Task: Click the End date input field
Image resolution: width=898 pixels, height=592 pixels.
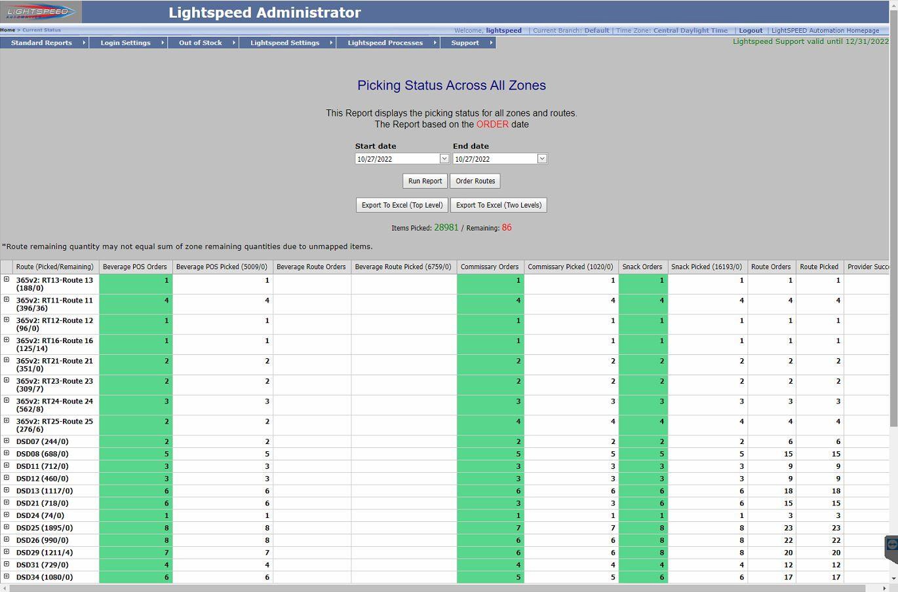Action: pyautogui.click(x=496, y=158)
